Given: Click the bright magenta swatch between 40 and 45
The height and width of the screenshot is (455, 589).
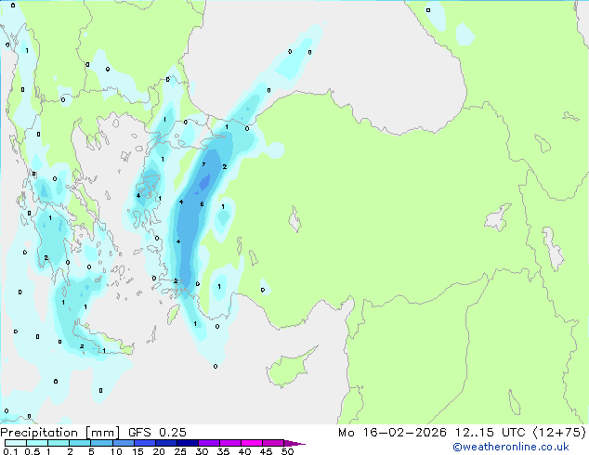Looking at the screenshot, I should click(x=252, y=443).
